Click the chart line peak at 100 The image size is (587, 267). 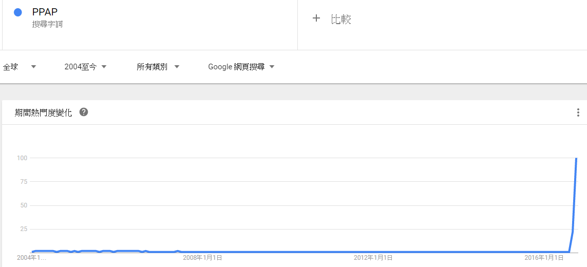576,159
